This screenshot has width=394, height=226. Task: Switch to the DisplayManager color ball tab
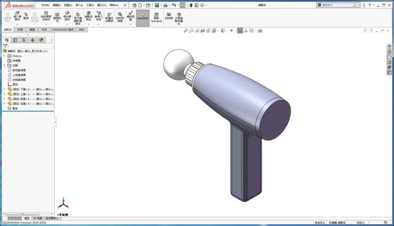point(41,40)
